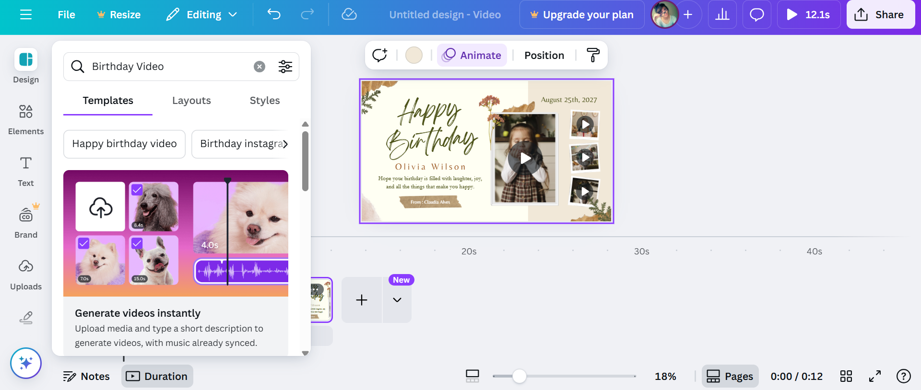Open the 18% zoom level menu
The width and height of the screenshot is (921, 390).
665,377
